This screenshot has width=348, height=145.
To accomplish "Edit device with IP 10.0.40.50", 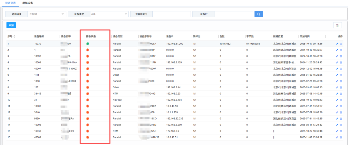I will click(x=337, y=106).
